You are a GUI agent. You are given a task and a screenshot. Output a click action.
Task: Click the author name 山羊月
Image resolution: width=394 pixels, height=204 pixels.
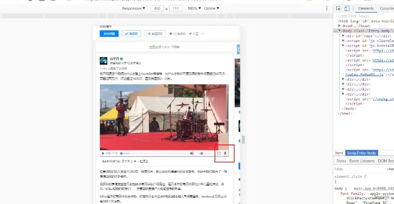pos(115,59)
